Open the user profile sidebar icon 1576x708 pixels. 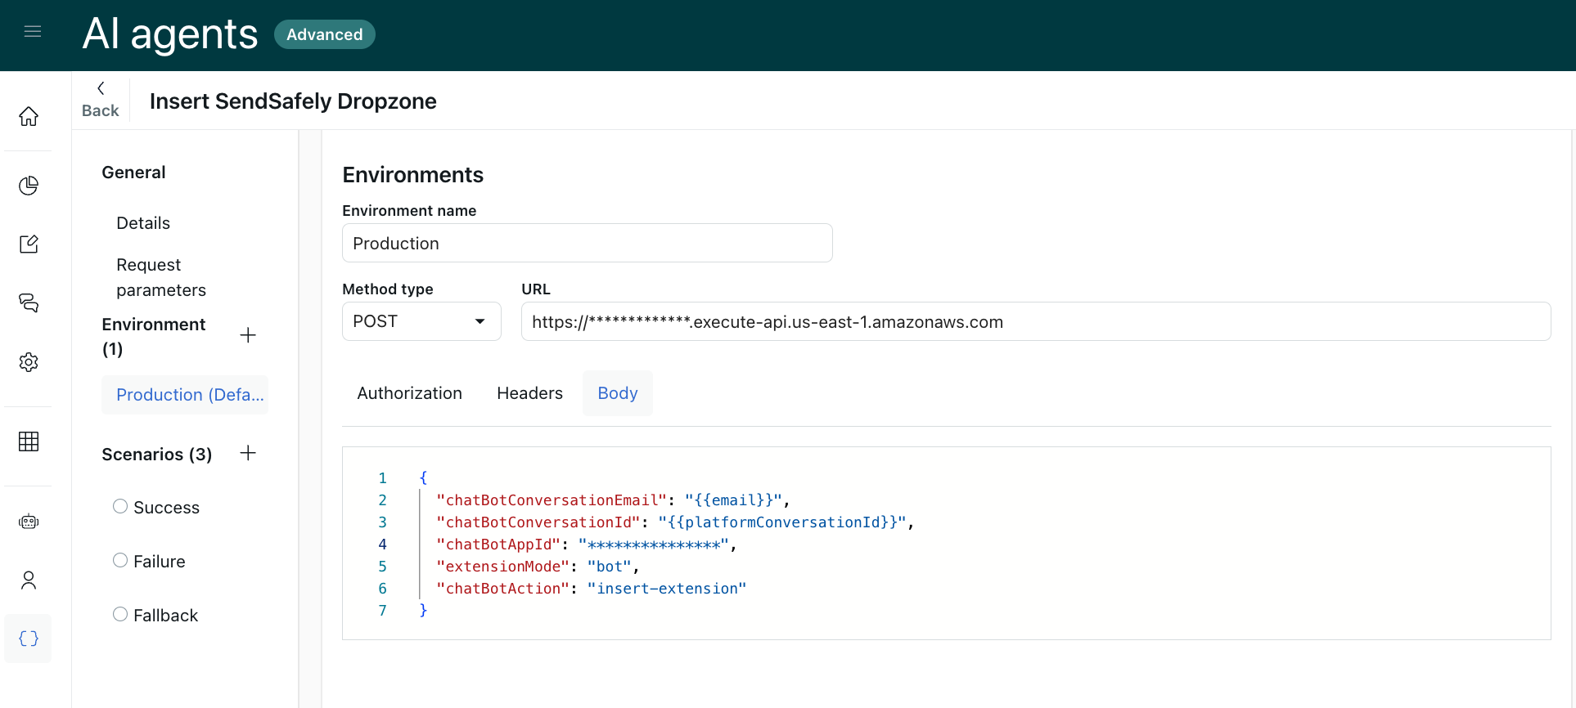29,580
